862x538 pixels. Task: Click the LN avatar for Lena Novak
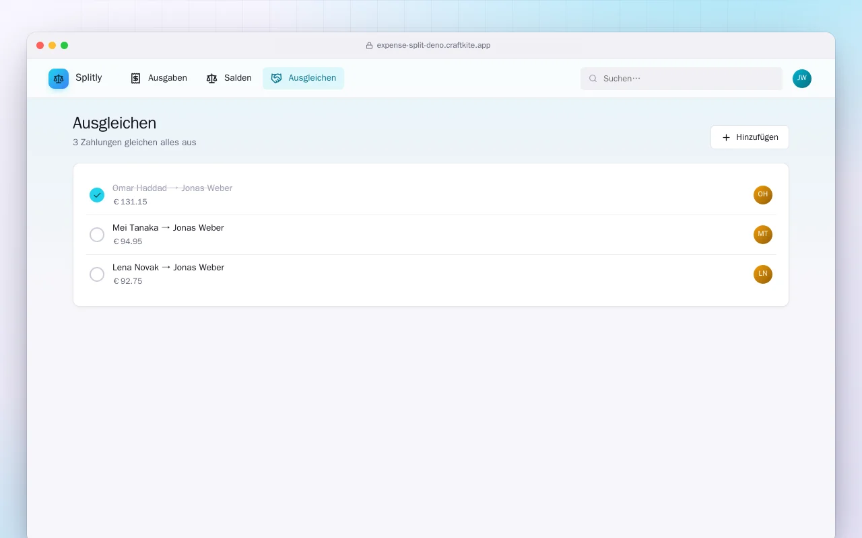(763, 274)
